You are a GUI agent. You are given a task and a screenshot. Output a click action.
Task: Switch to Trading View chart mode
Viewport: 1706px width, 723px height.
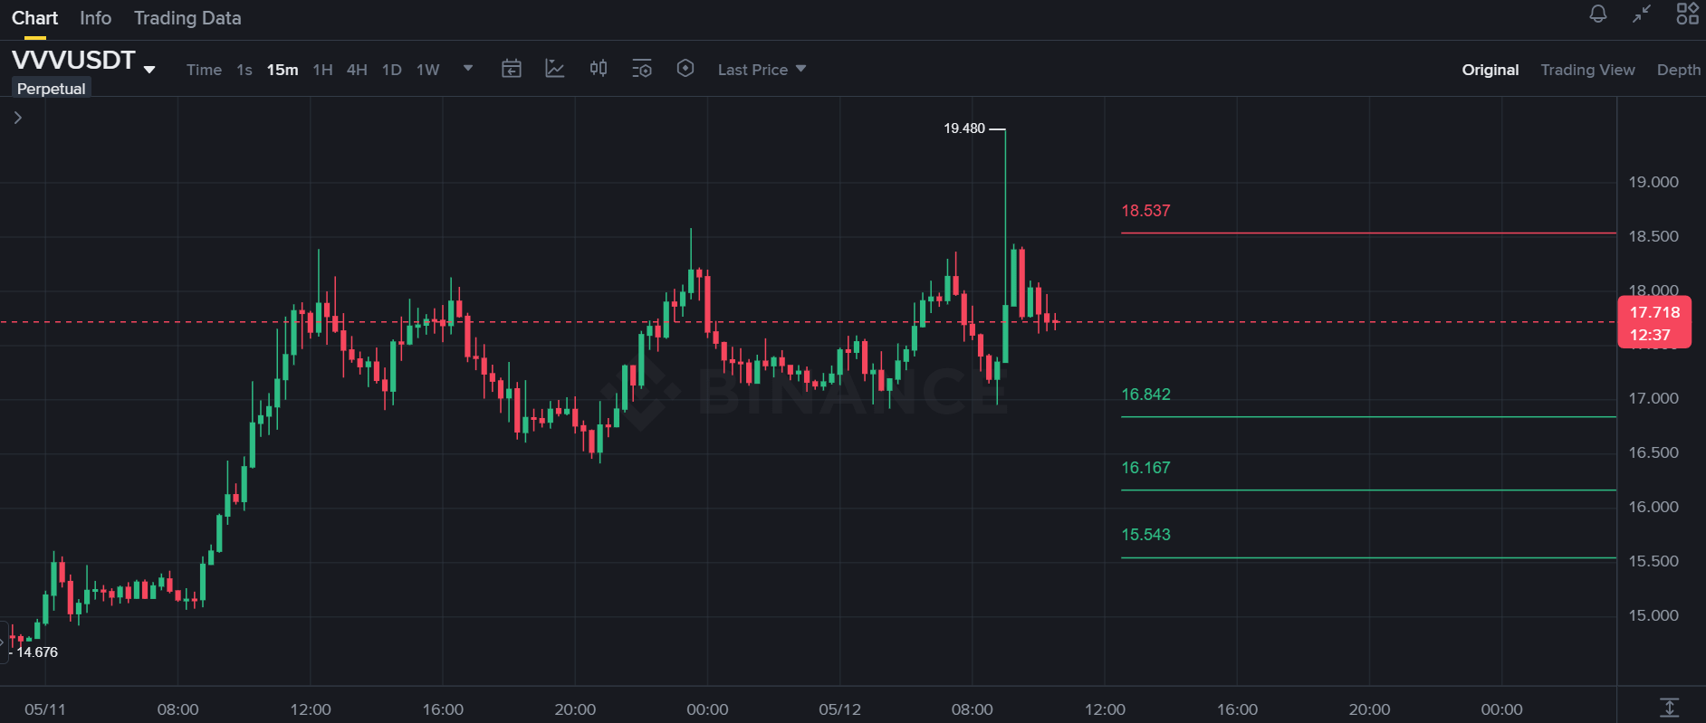click(x=1587, y=70)
